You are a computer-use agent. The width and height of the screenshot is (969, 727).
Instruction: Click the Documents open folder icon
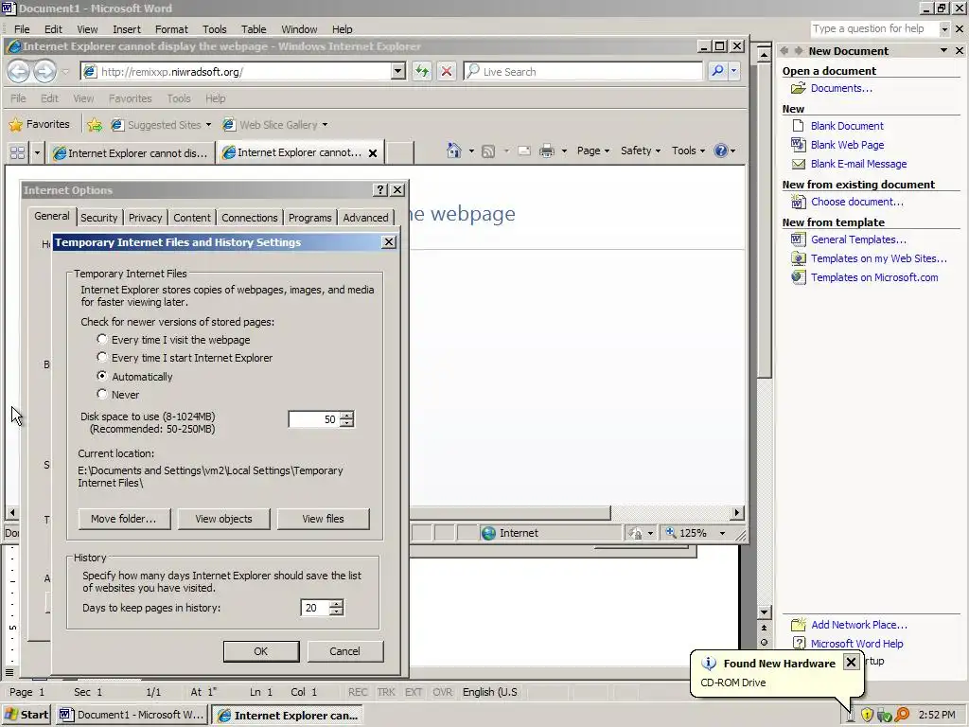(x=799, y=88)
